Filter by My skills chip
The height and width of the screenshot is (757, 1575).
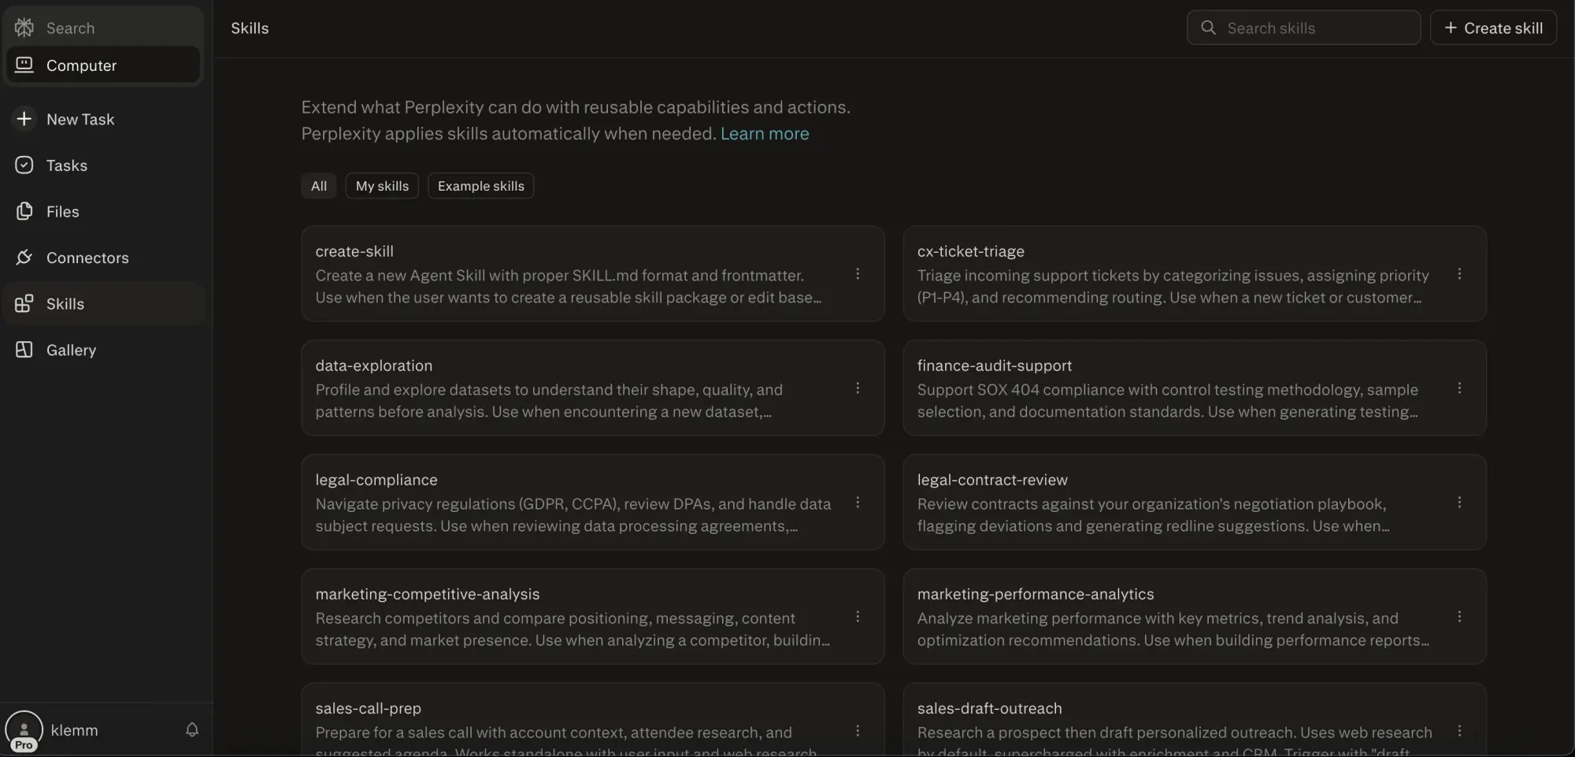click(x=382, y=186)
